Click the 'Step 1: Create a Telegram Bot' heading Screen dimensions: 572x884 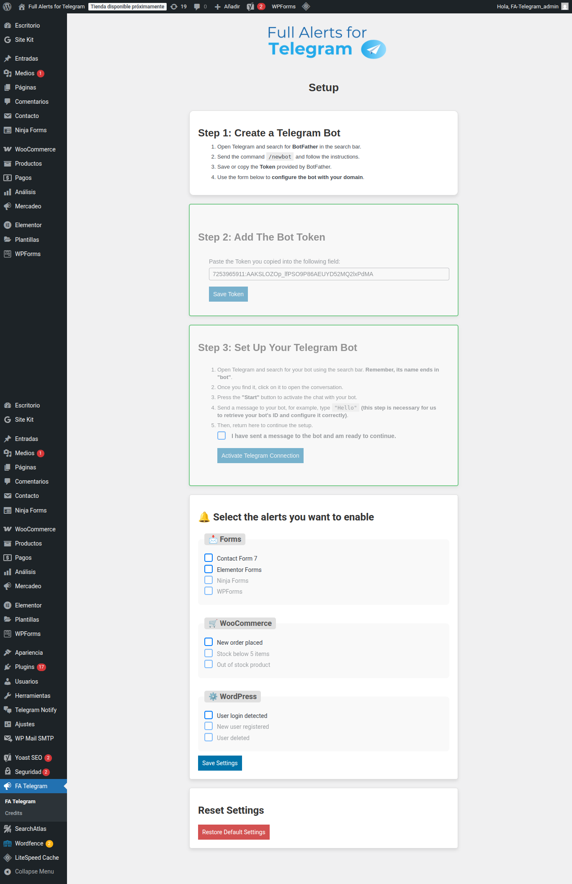pyautogui.click(x=269, y=133)
